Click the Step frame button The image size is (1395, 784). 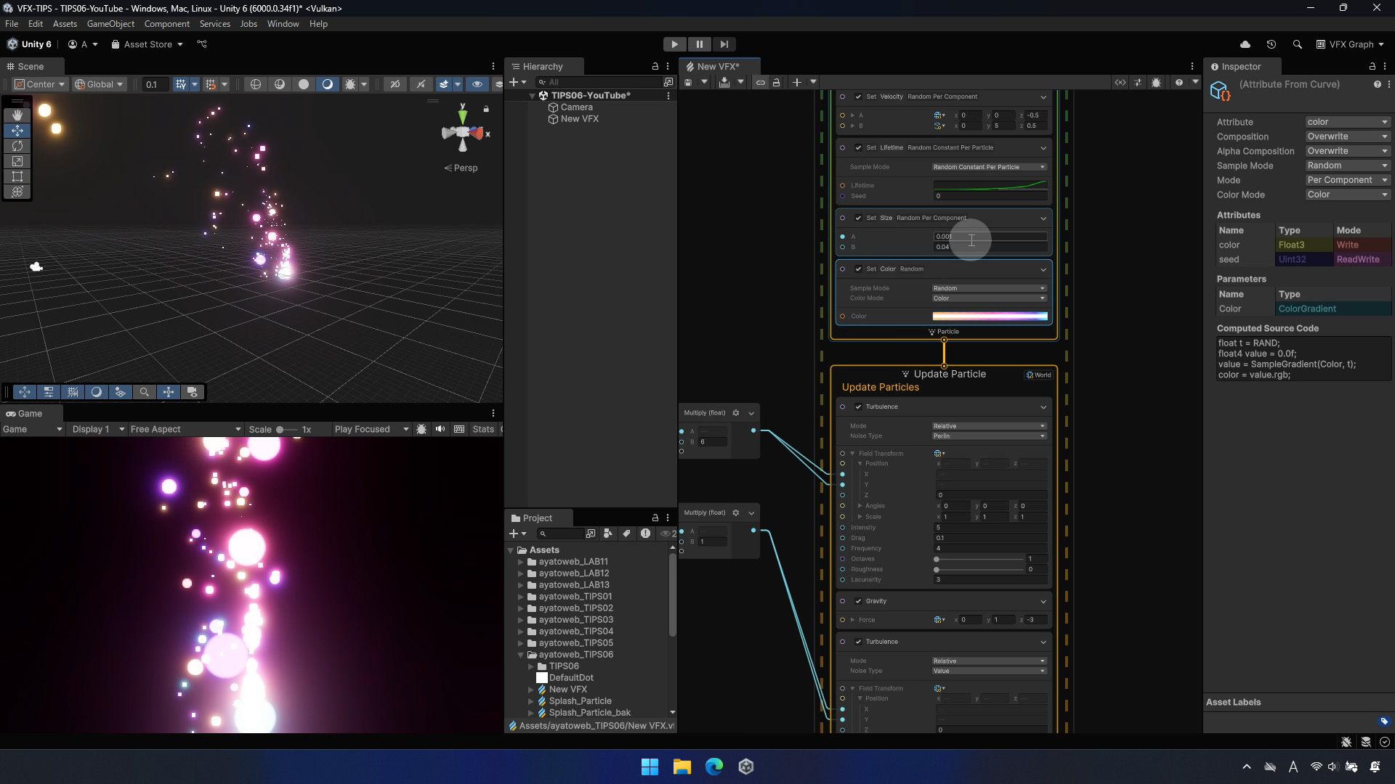click(724, 44)
